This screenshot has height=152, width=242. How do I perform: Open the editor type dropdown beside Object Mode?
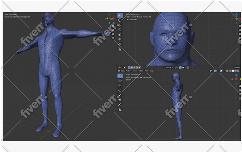click(119, 71)
